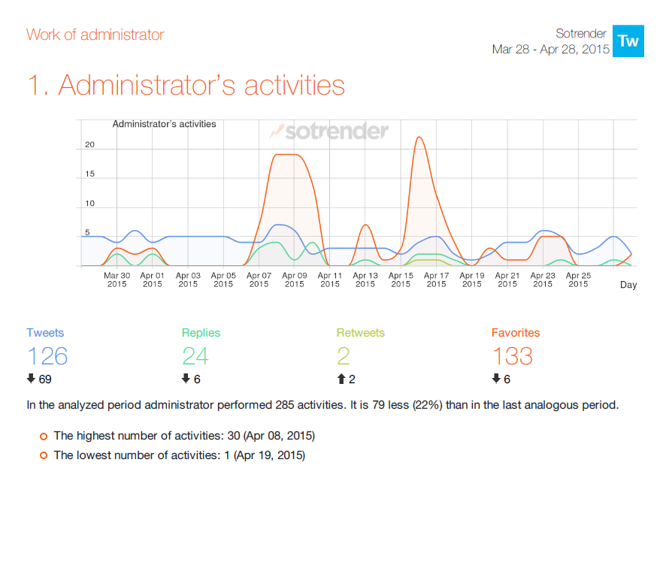
Task: Click the up arrow beside Retweets change 2
Action: pos(341,379)
